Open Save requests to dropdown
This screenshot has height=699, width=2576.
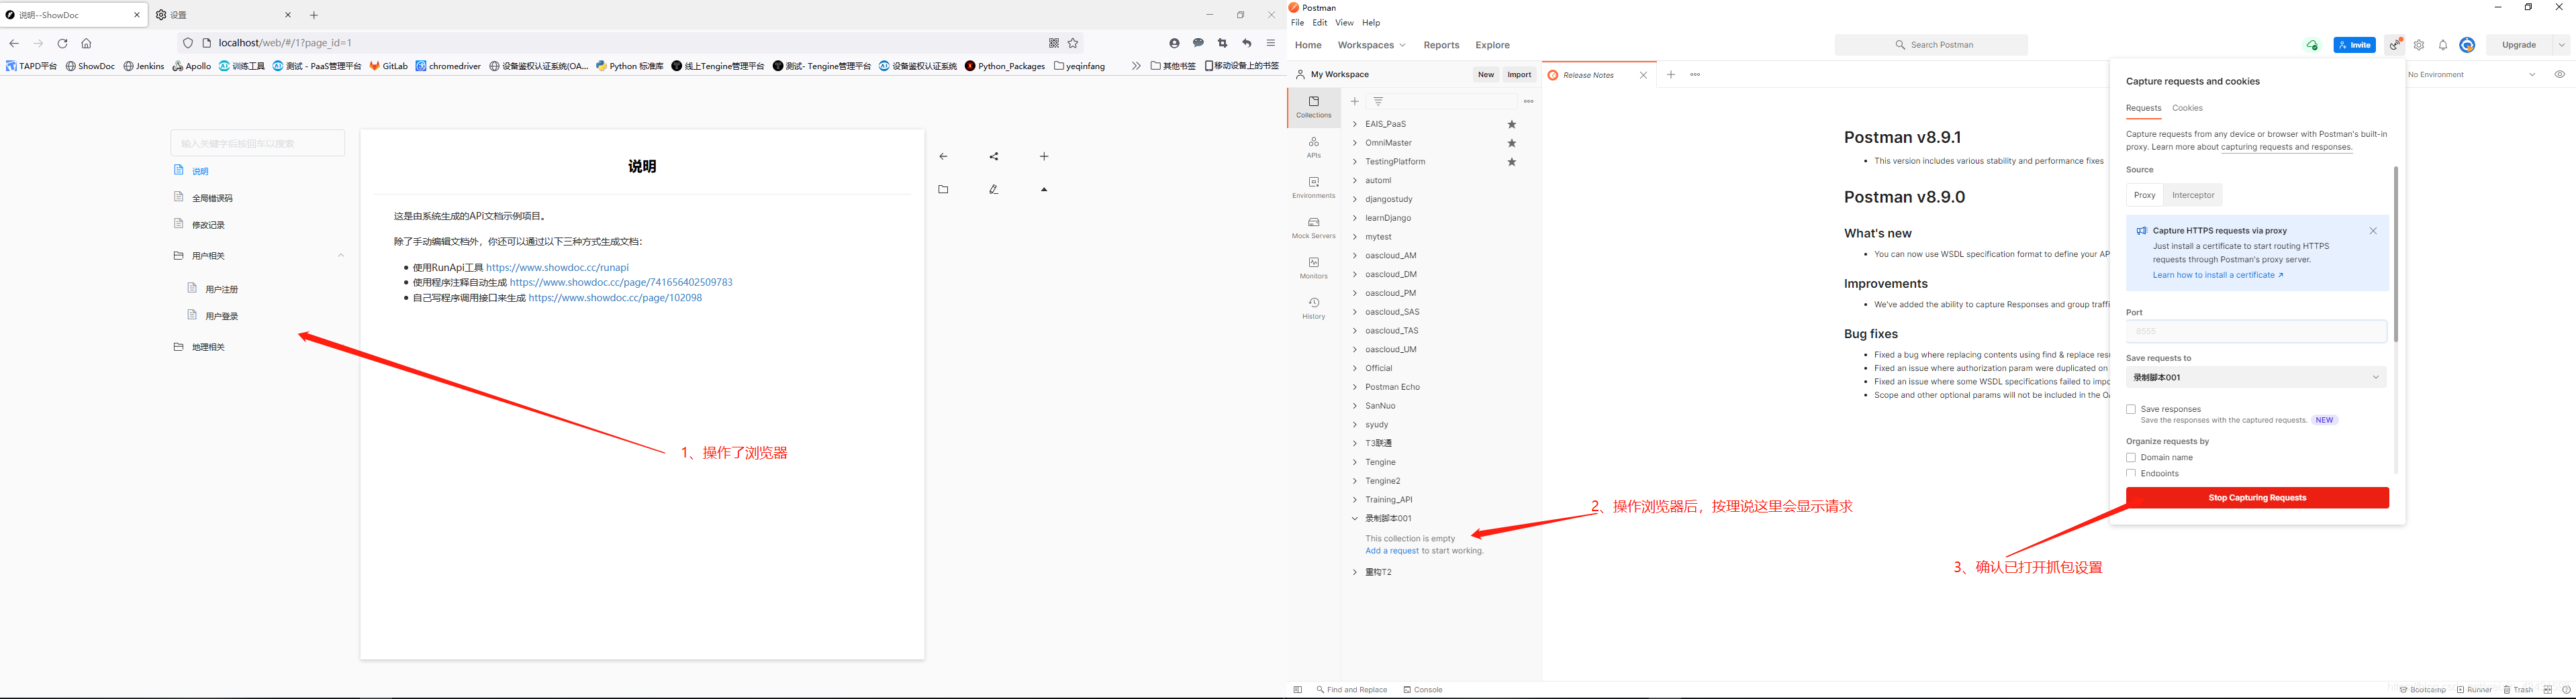pos(2256,378)
